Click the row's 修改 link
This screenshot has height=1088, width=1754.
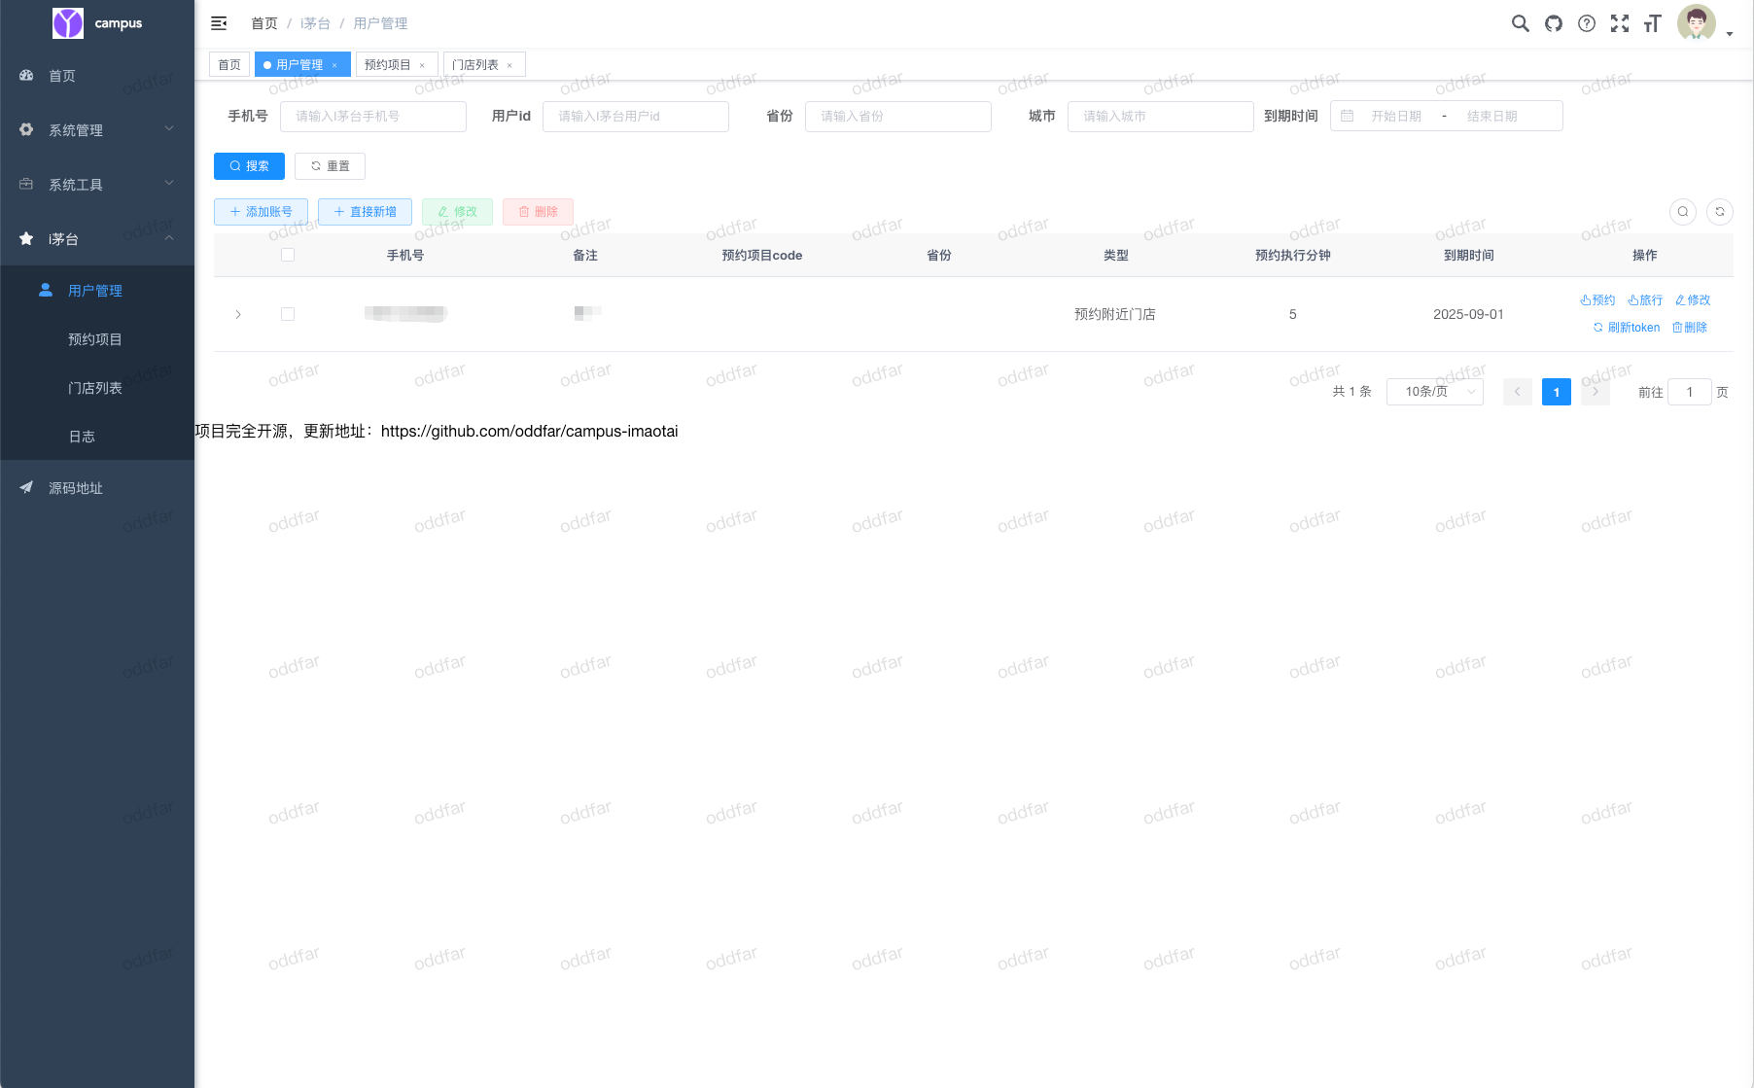[1693, 300]
